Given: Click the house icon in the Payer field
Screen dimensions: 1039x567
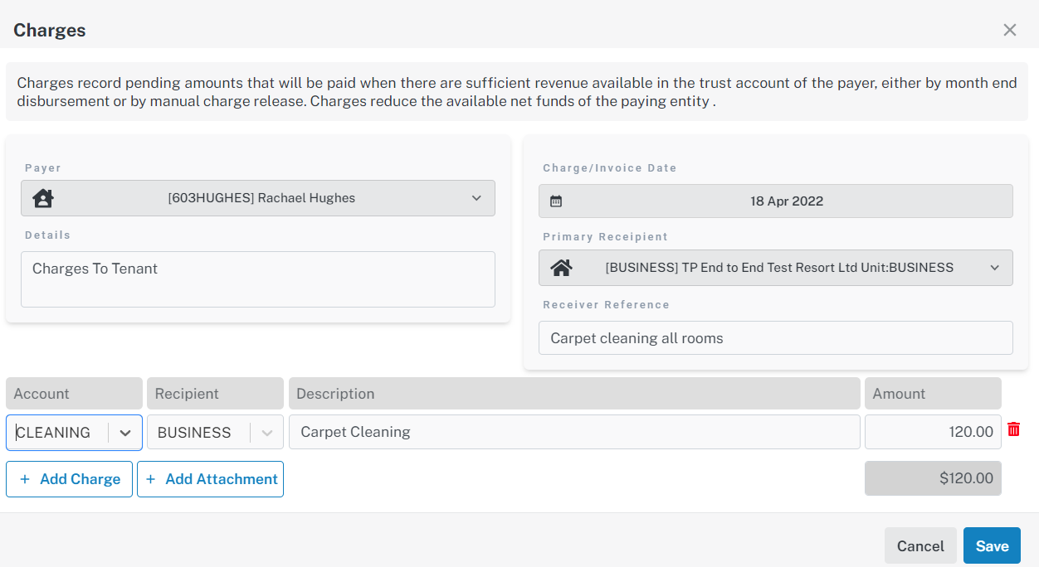Looking at the screenshot, I should [42, 198].
